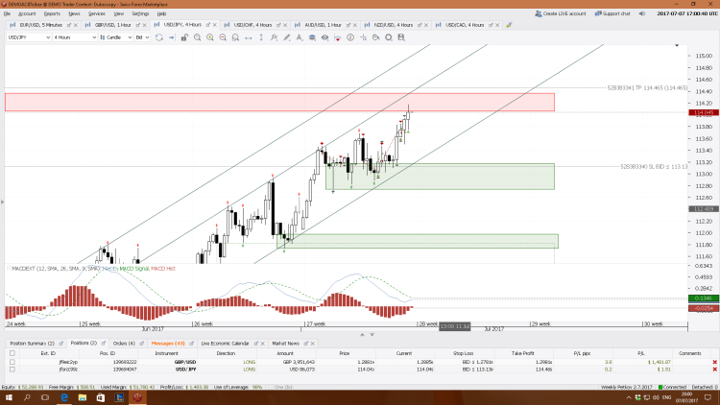Viewport: 720px width, 405px height.
Task: Click the circled info icon in toolbar
Action: pos(350,37)
